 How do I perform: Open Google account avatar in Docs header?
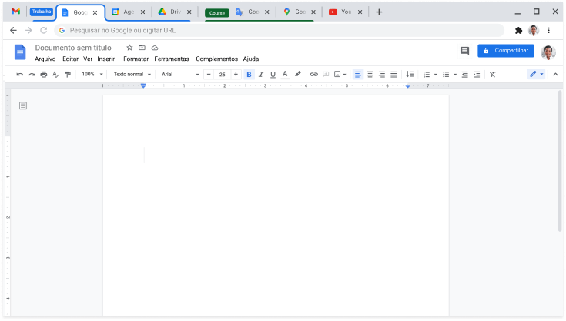548,52
